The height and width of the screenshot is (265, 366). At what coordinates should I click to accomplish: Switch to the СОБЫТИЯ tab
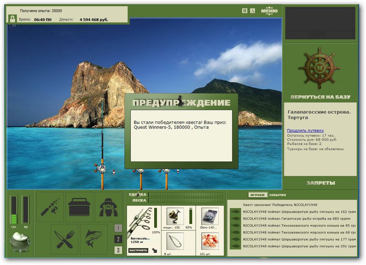277,195
